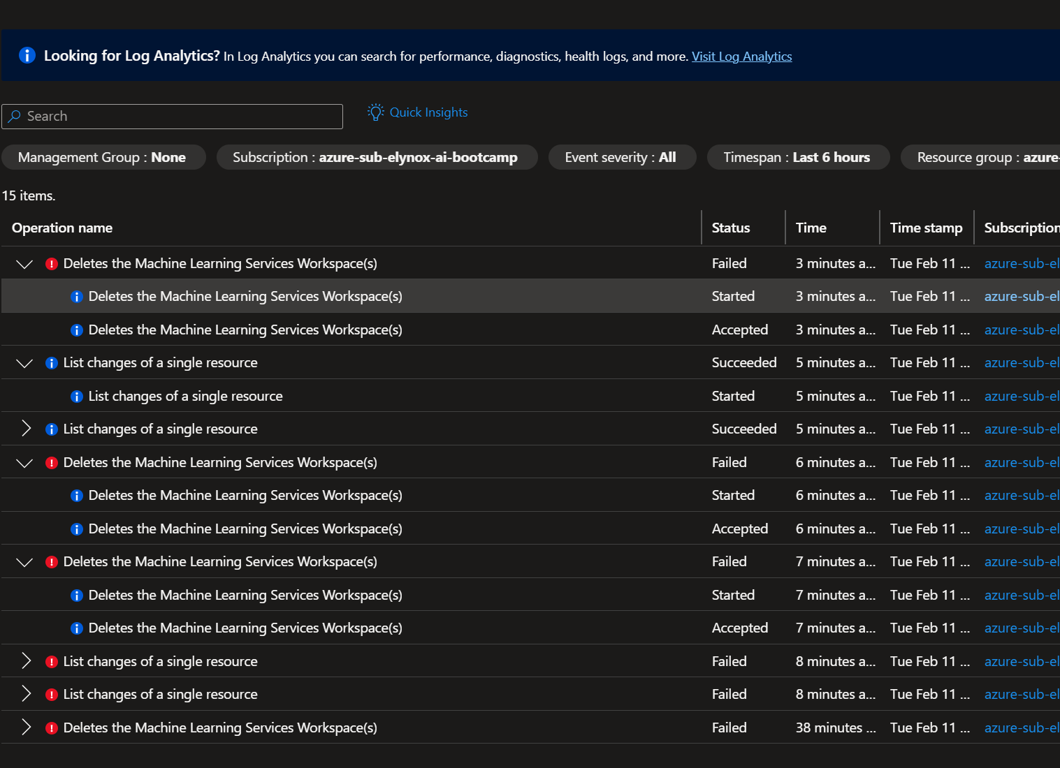Click the info icon on the Accepted row from 6 minutes ago

[x=77, y=529]
